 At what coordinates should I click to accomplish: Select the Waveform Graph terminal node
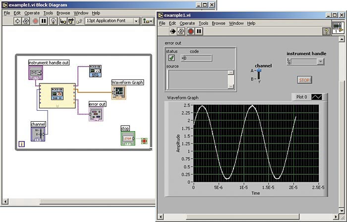coord(118,91)
